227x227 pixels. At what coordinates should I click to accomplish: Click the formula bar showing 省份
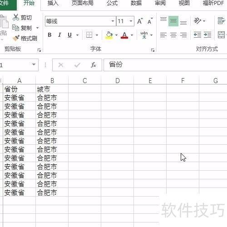165,65
